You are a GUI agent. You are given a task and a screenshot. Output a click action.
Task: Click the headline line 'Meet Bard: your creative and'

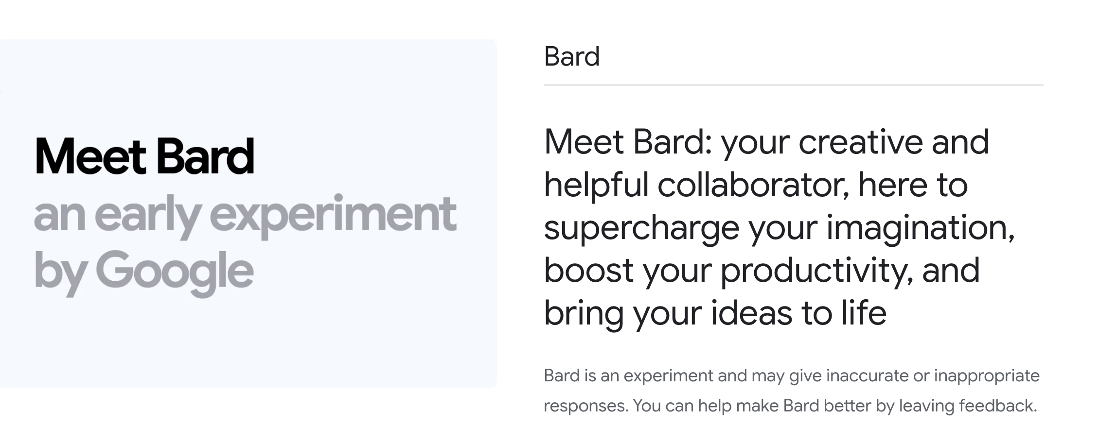coord(766,142)
